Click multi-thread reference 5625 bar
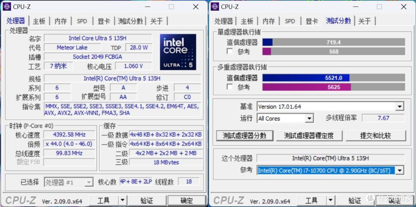The width and height of the screenshot is (416, 207). (x=334, y=87)
